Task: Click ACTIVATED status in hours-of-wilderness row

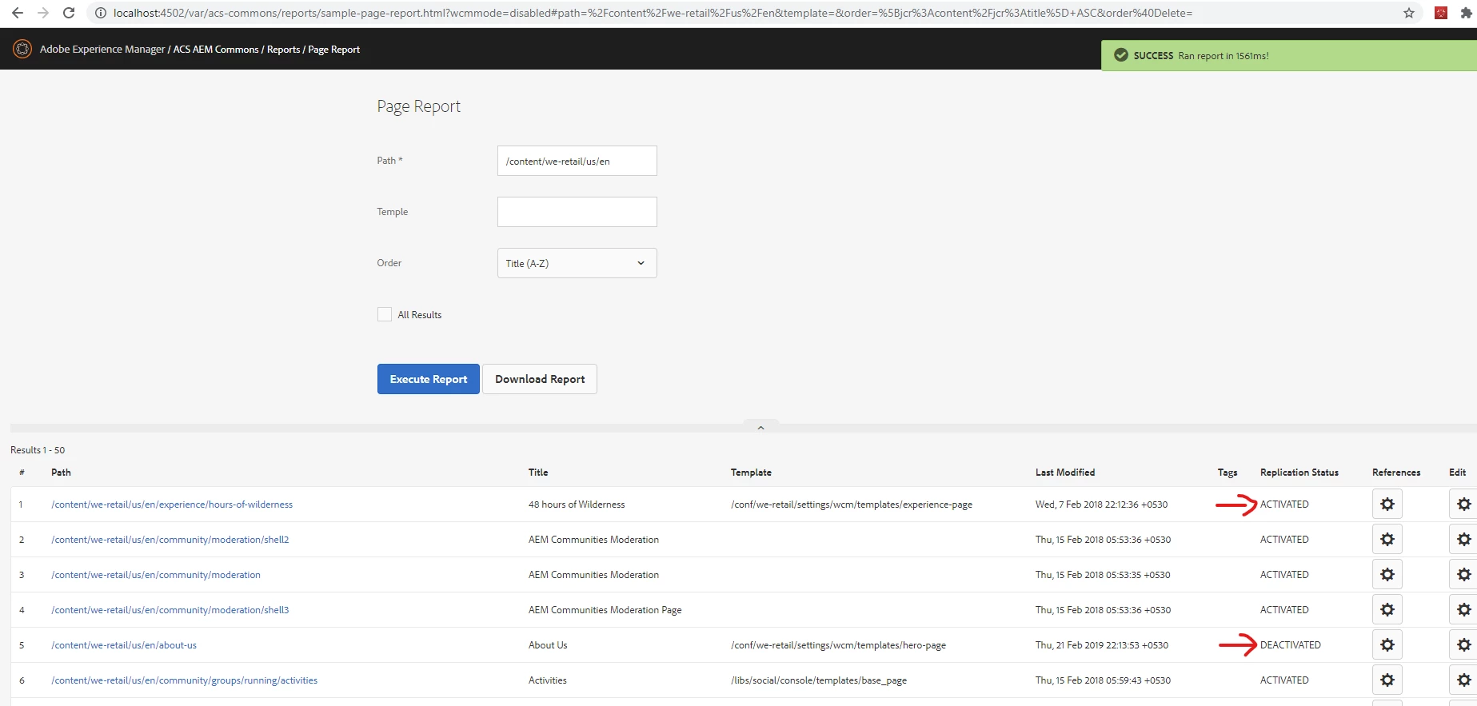Action: coord(1284,505)
